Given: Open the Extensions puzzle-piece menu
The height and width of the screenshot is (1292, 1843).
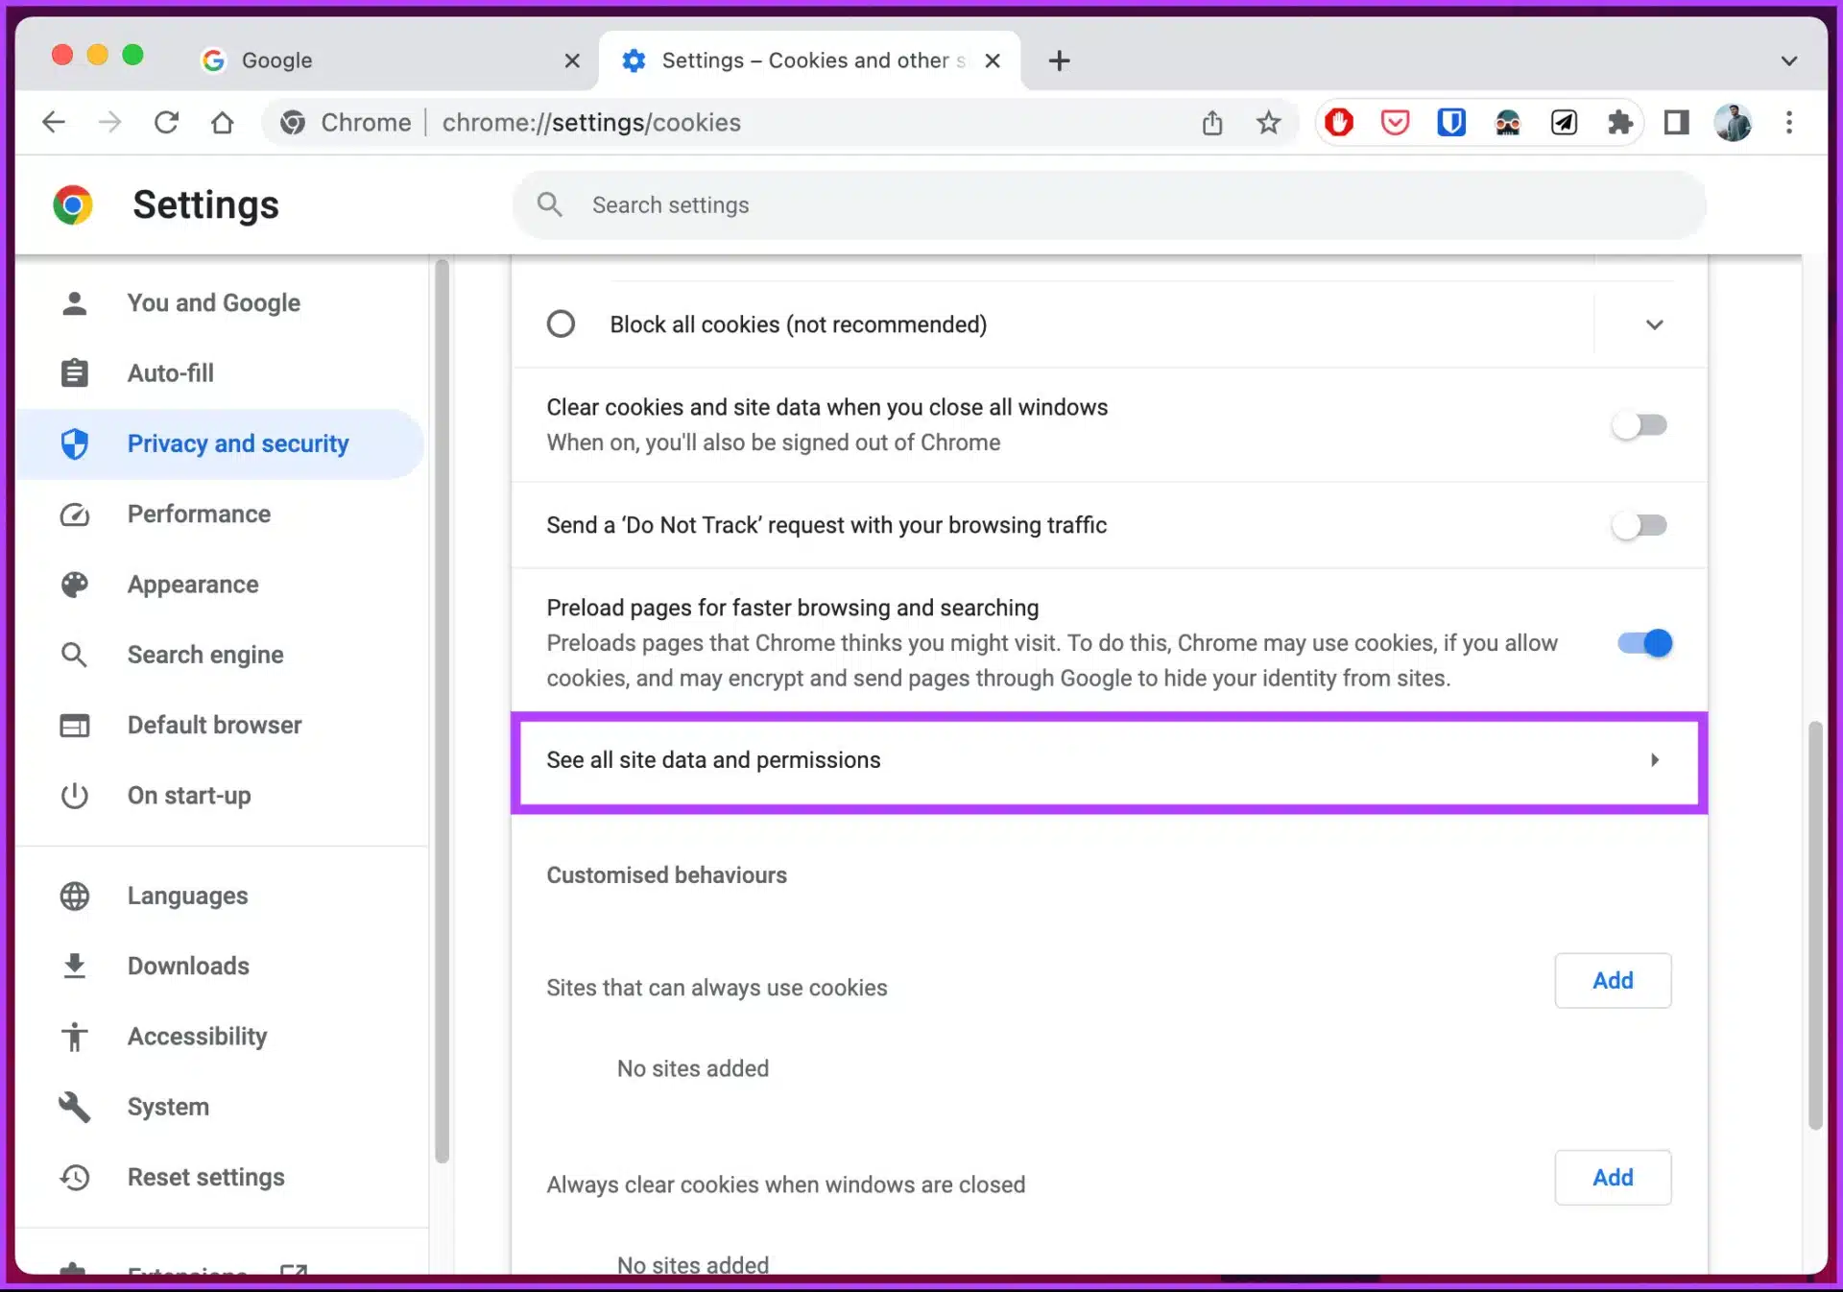Looking at the screenshot, I should [1620, 123].
